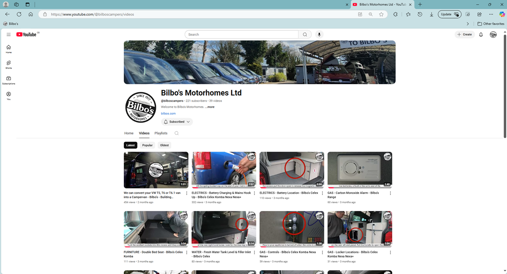The height and width of the screenshot is (274, 507).
Task: Click the browser address bar URL
Action: click(93, 14)
